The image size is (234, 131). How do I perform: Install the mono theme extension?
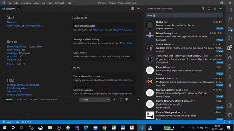click(220, 28)
